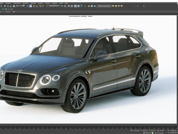Click the Mirror tool icon
The width and height of the screenshot is (178, 134).
point(62,6)
